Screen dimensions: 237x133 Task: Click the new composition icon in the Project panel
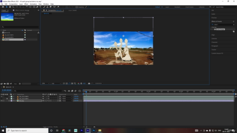click(x=8, y=84)
